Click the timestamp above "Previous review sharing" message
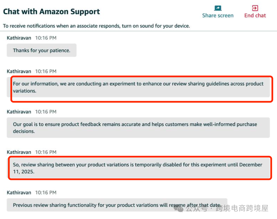277x219 pixels. click(46, 193)
